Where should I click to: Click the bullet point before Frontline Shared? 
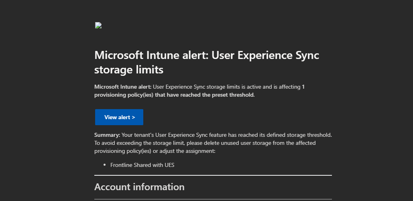pos(104,165)
